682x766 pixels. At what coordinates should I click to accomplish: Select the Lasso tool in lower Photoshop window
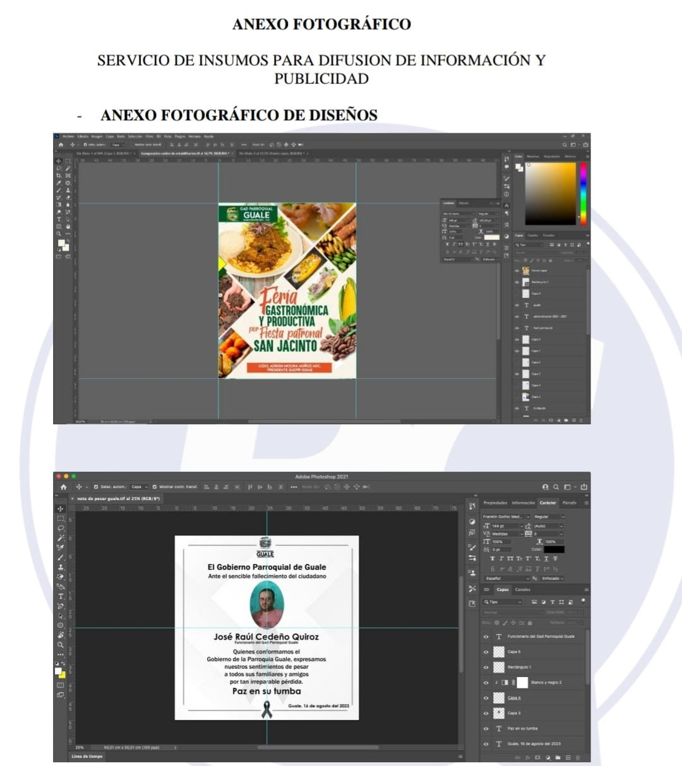click(61, 528)
